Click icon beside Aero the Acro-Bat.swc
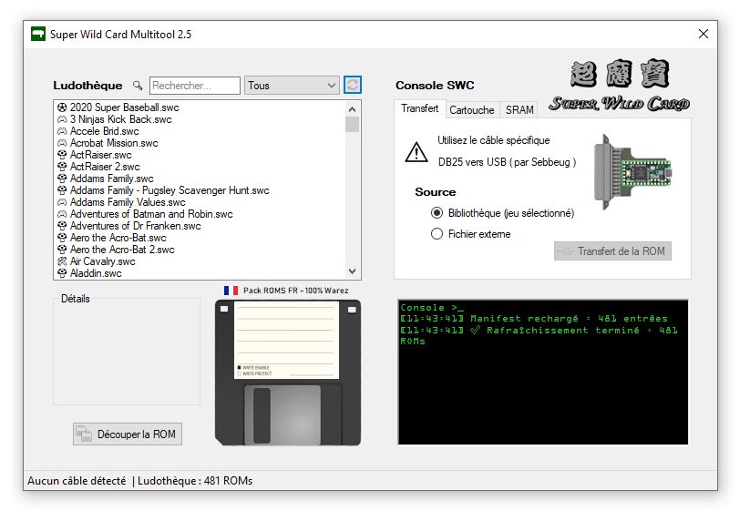The image size is (750, 521). point(62,238)
